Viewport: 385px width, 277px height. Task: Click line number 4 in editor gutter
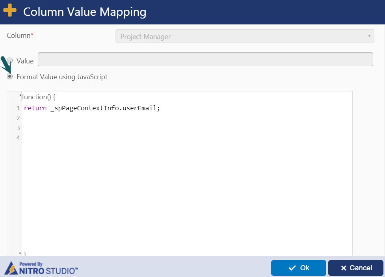click(18, 138)
